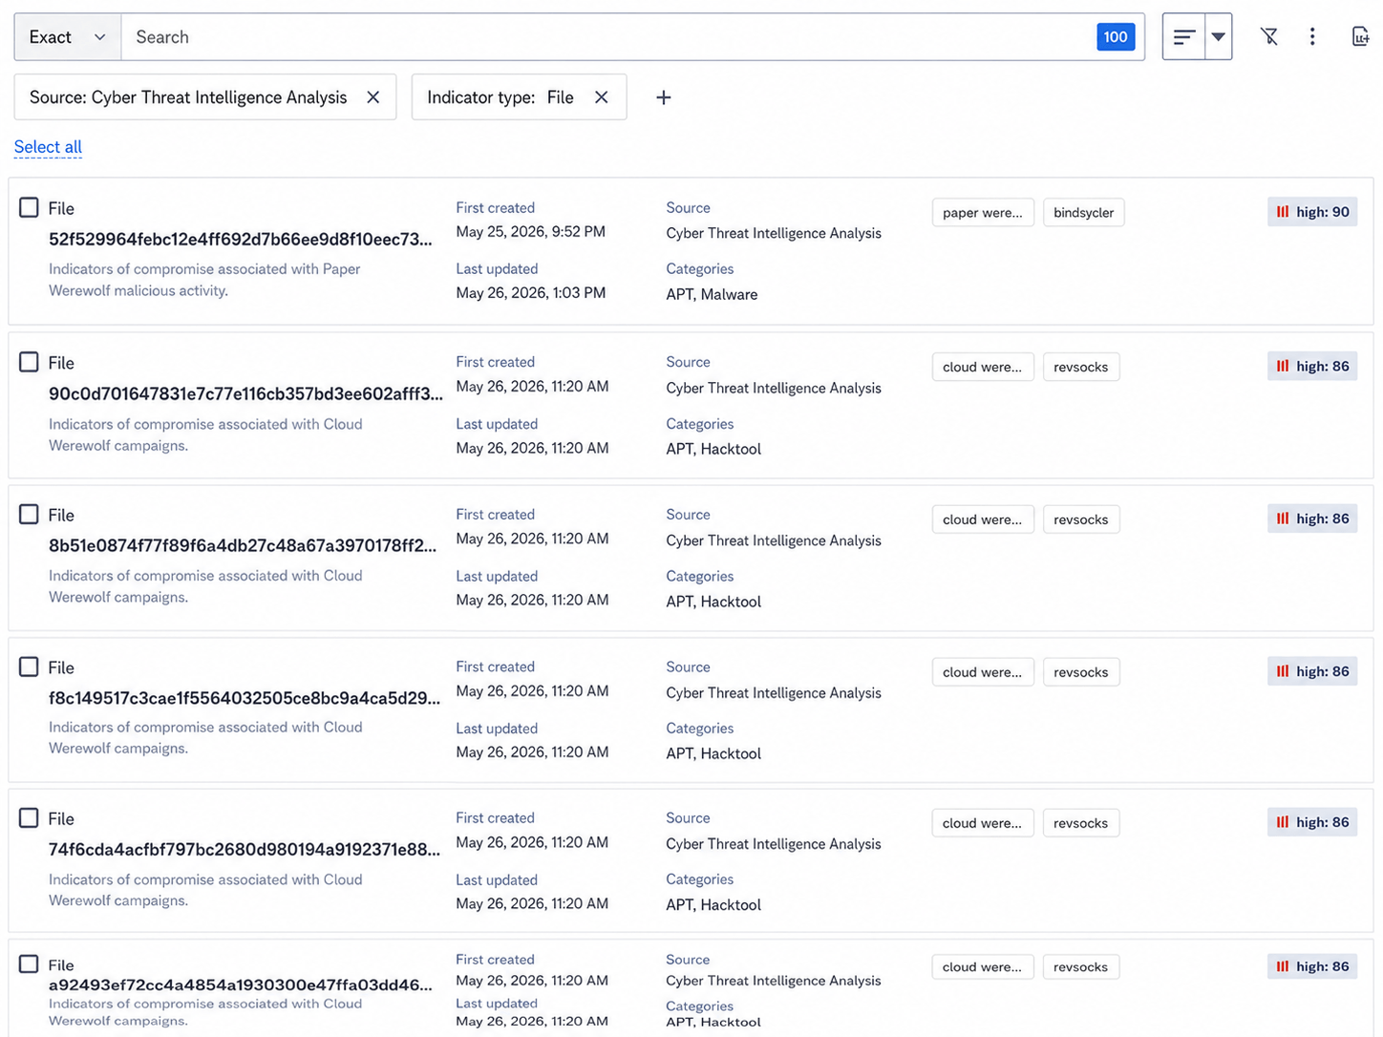Image resolution: width=1383 pixels, height=1037 pixels.
Task: Click 'revsocks' tag on f8c14951 row
Action: (1081, 672)
